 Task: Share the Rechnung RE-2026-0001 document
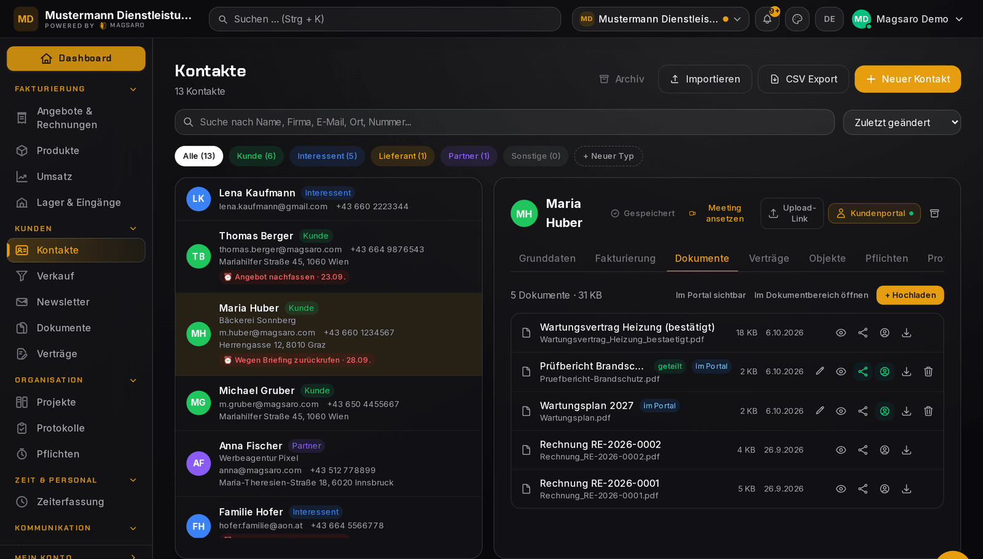click(863, 489)
